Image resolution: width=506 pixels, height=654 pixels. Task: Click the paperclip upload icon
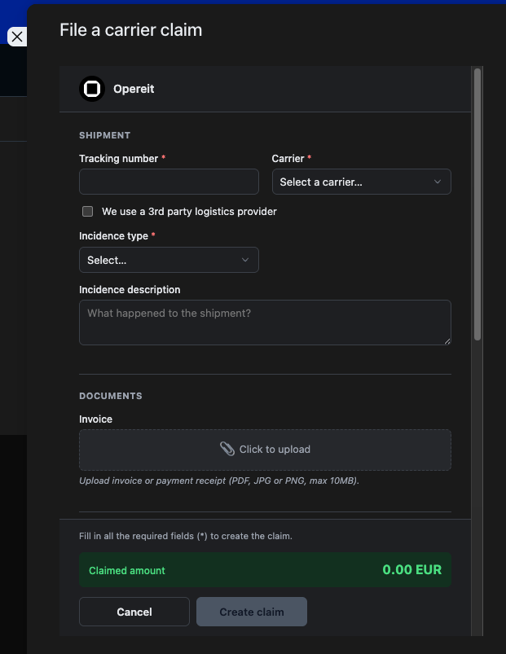[x=227, y=450]
